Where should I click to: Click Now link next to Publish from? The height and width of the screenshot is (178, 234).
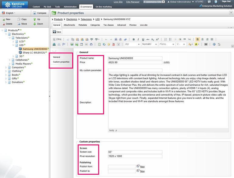coord(142,167)
